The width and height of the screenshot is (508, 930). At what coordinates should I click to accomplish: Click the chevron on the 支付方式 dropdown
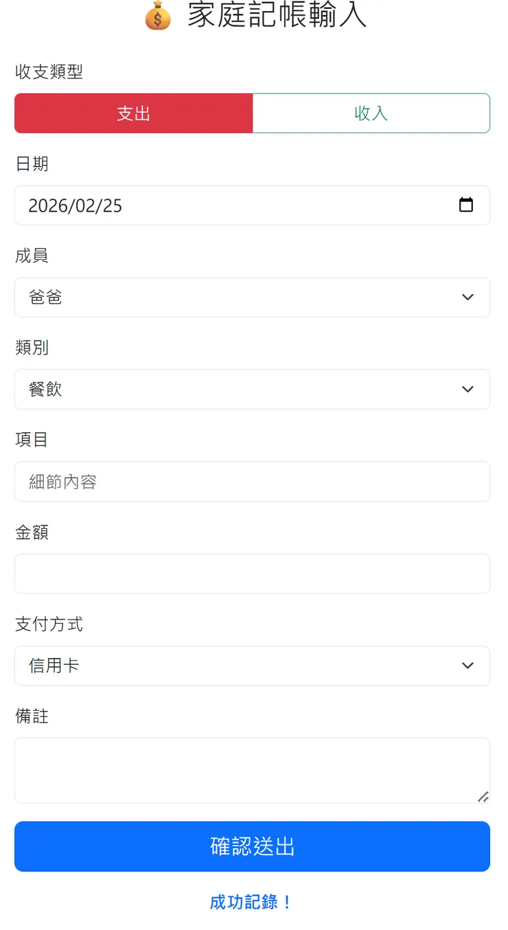(467, 666)
